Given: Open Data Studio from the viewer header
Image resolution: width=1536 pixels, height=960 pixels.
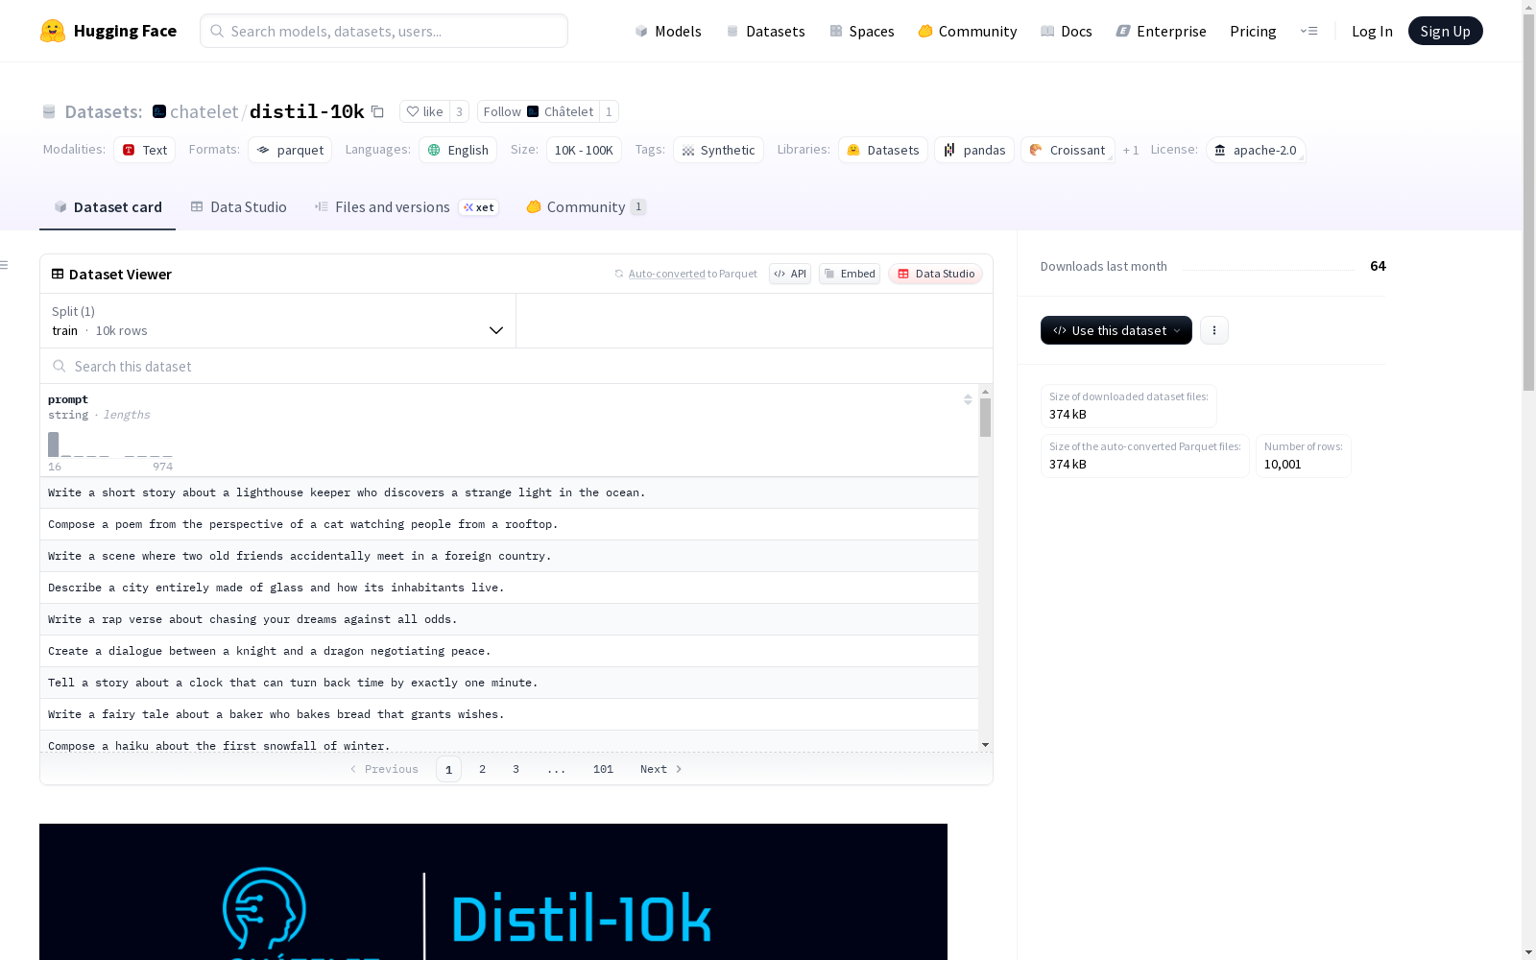Looking at the screenshot, I should pyautogui.click(x=936, y=274).
